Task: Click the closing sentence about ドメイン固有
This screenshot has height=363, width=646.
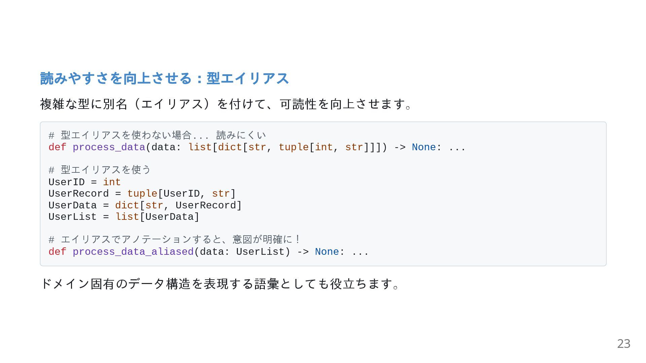Action: 220,284
